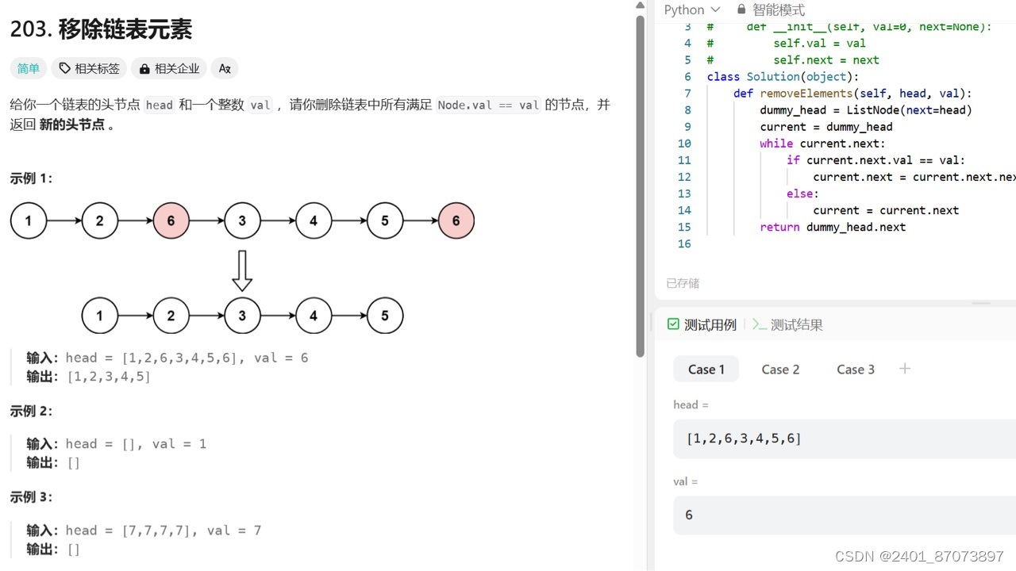1016x571 pixels.
Task: Click the 示例 2 heading
Action: [32, 411]
